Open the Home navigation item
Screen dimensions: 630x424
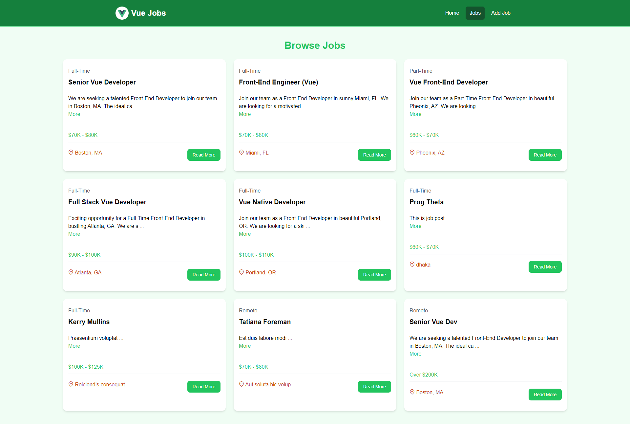click(x=452, y=13)
